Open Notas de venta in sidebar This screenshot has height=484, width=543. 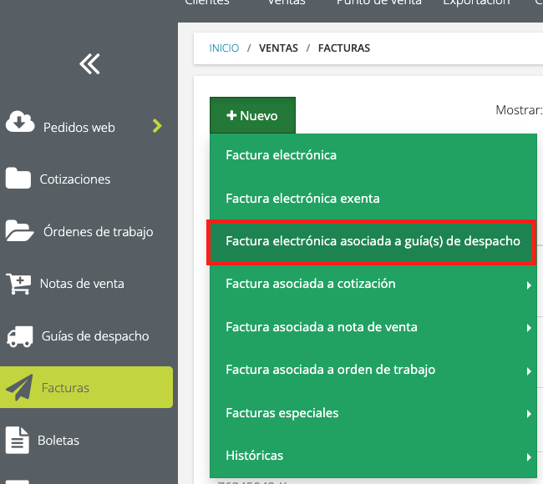tap(82, 284)
